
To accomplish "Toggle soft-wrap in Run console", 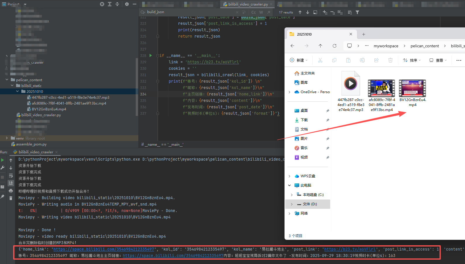I will [11, 176].
